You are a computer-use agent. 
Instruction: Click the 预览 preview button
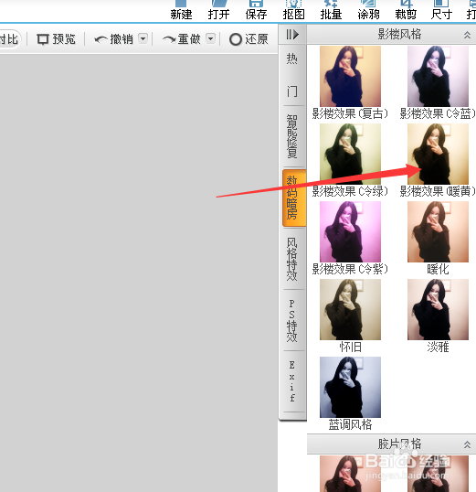tap(56, 39)
